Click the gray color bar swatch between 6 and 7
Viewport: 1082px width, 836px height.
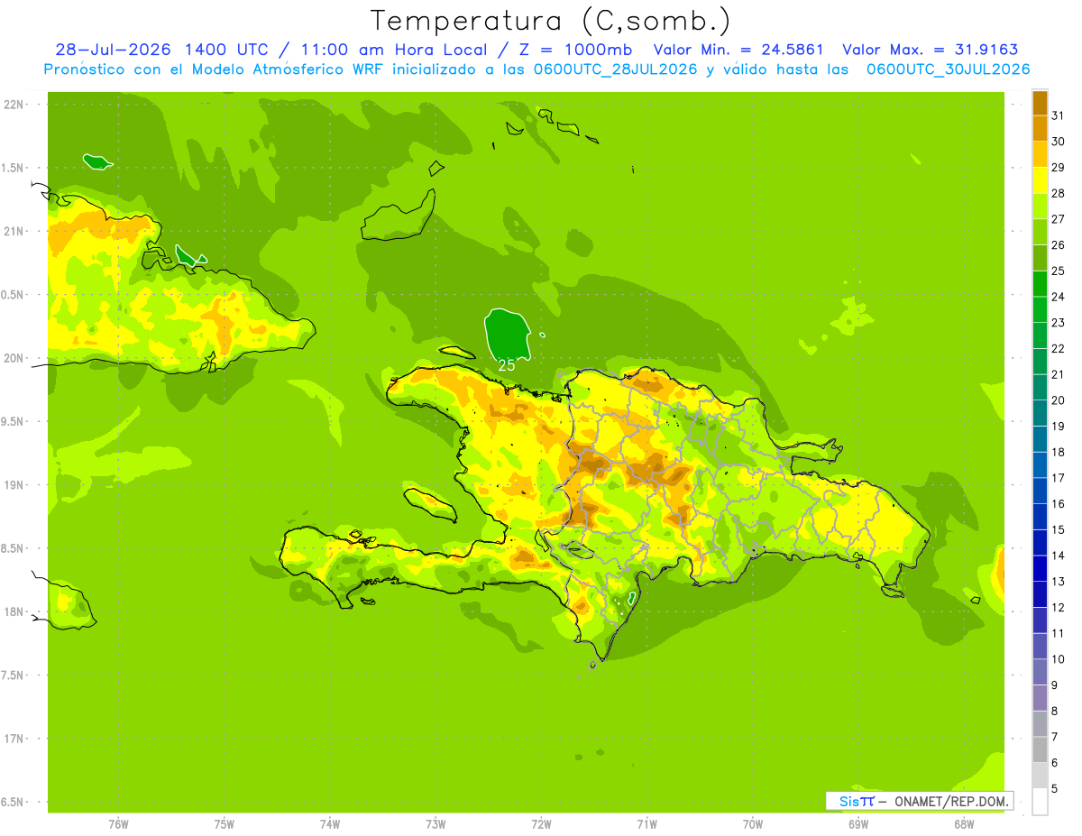click(x=1040, y=749)
